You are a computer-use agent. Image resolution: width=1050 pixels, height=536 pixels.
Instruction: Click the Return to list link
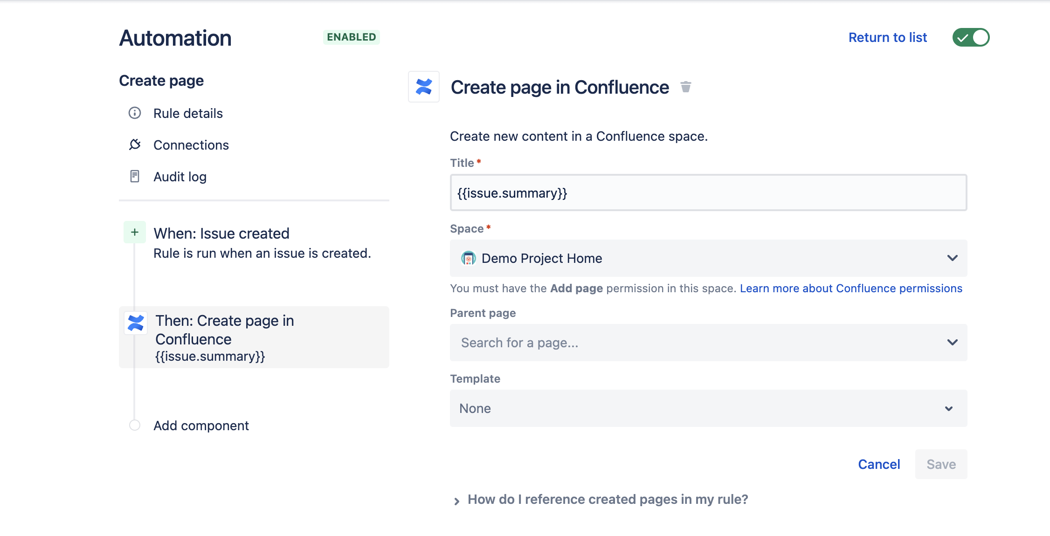[x=888, y=37]
